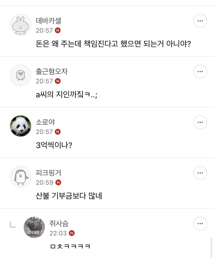
Task: Tap the comment '3억씩이나?'
Action: [x=54, y=145]
